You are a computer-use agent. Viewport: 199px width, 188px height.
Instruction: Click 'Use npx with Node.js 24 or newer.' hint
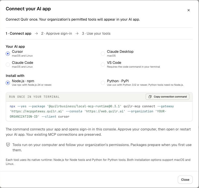point(32,85)
